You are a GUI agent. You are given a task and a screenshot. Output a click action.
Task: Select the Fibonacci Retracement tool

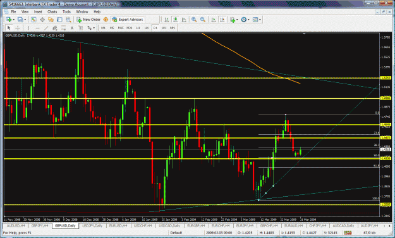coord(63,28)
